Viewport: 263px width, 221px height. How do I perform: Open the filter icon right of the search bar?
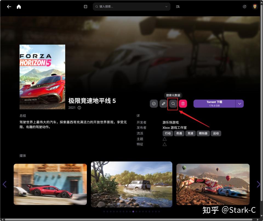[178, 6]
